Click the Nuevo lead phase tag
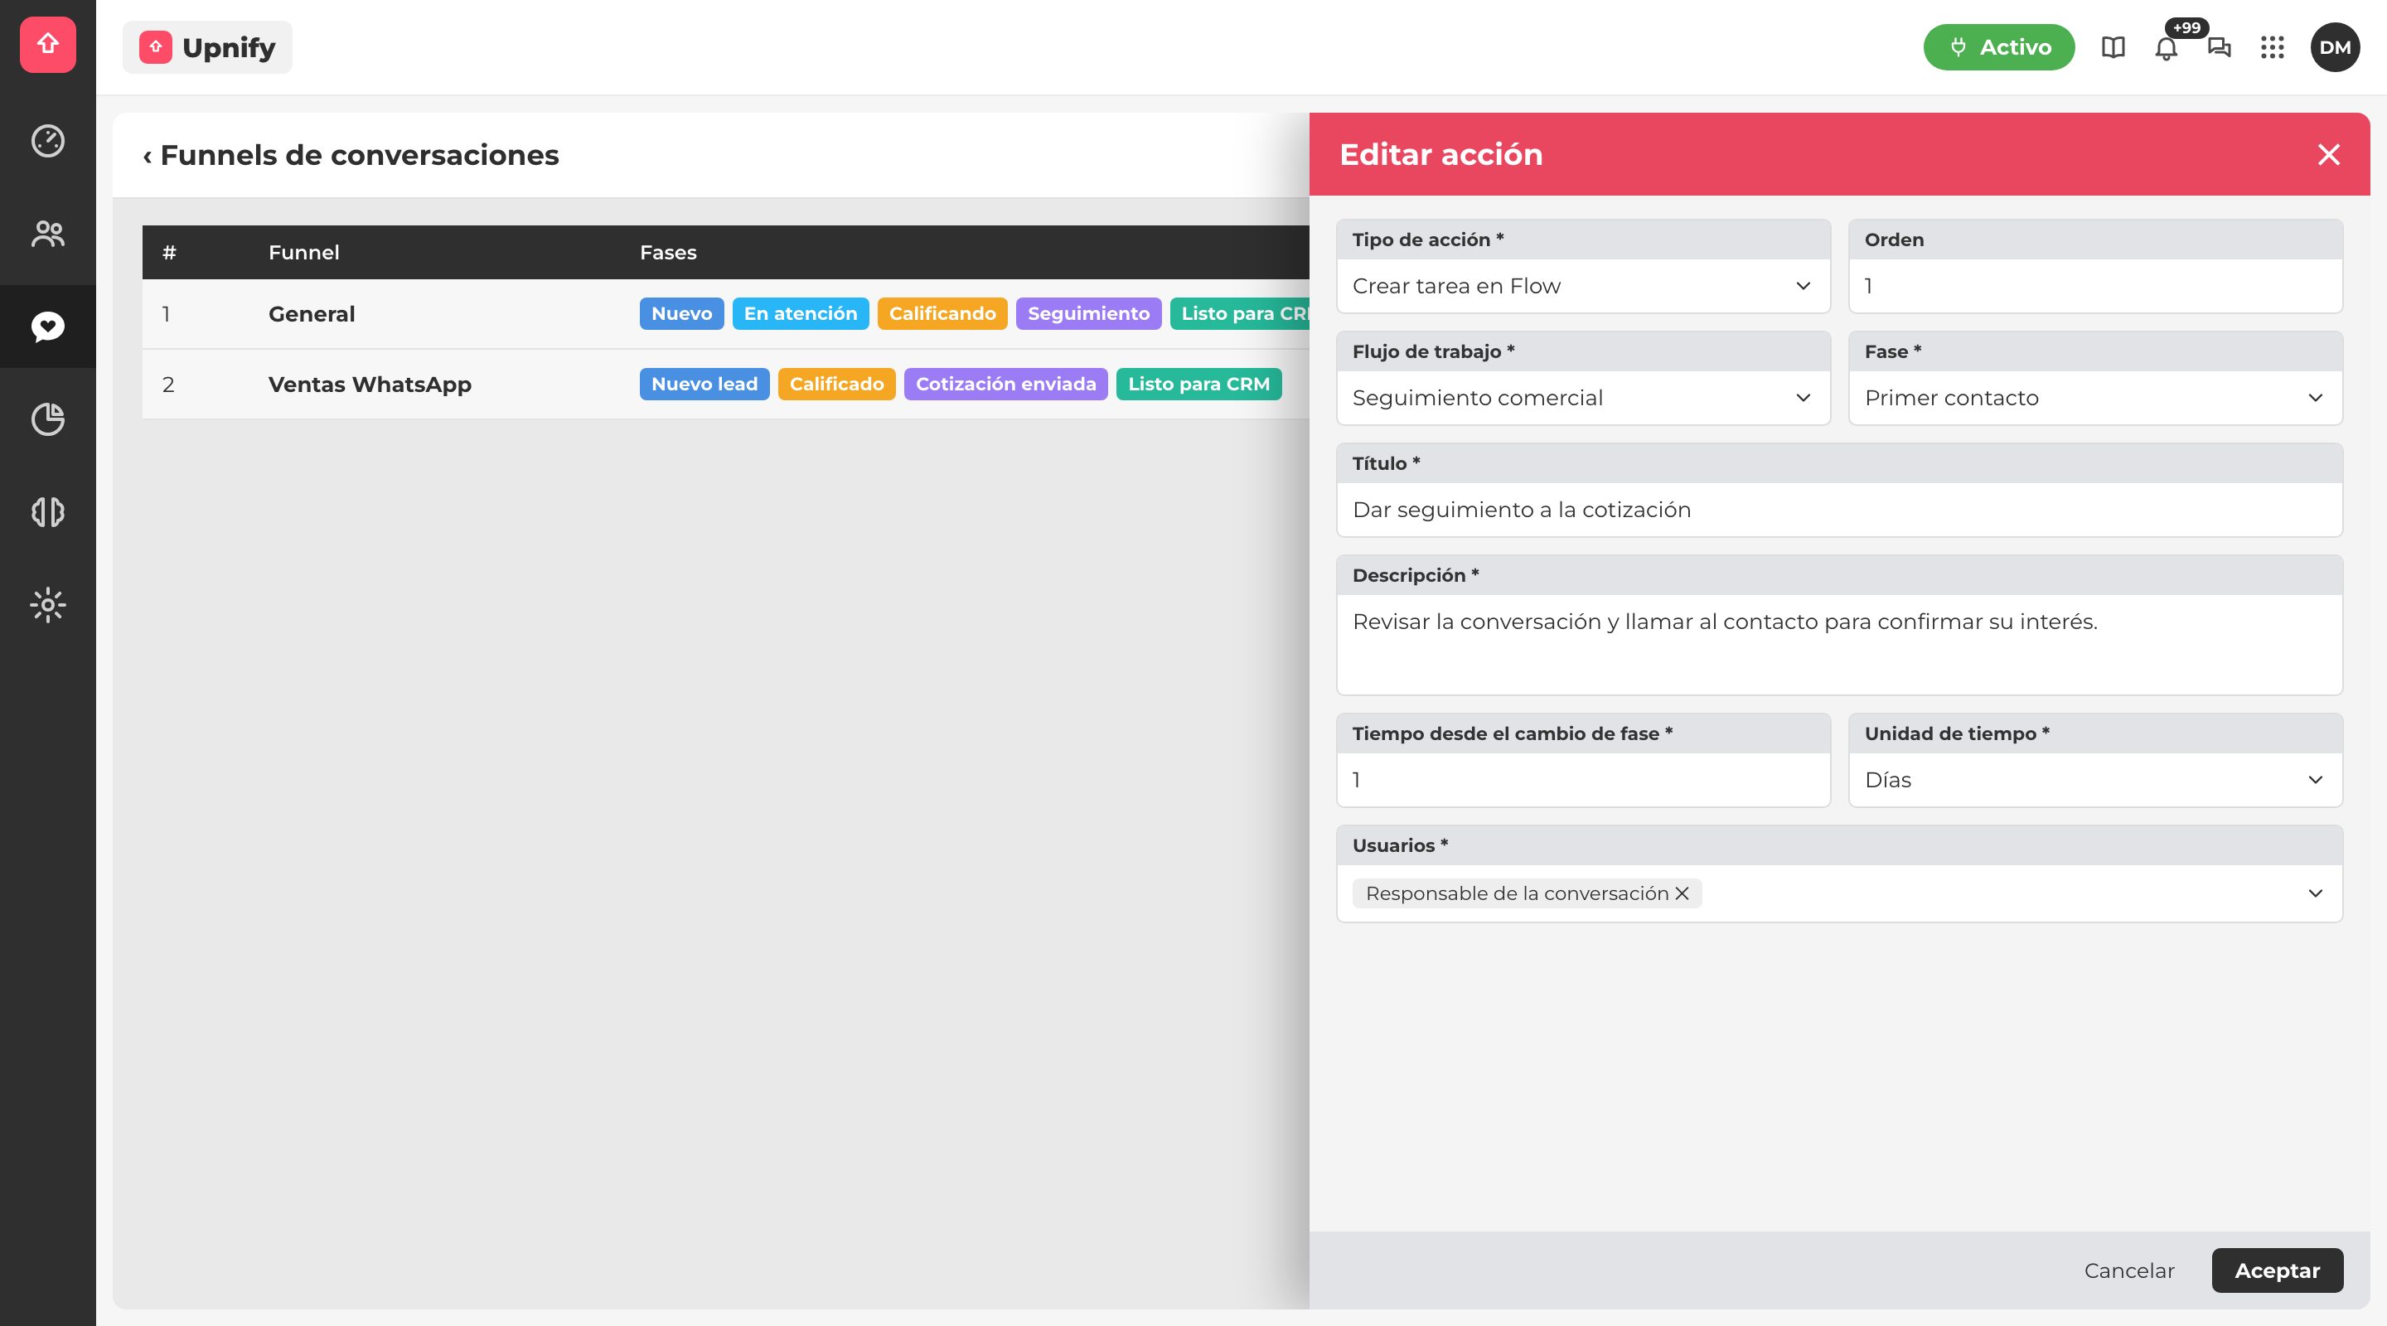 (x=704, y=385)
